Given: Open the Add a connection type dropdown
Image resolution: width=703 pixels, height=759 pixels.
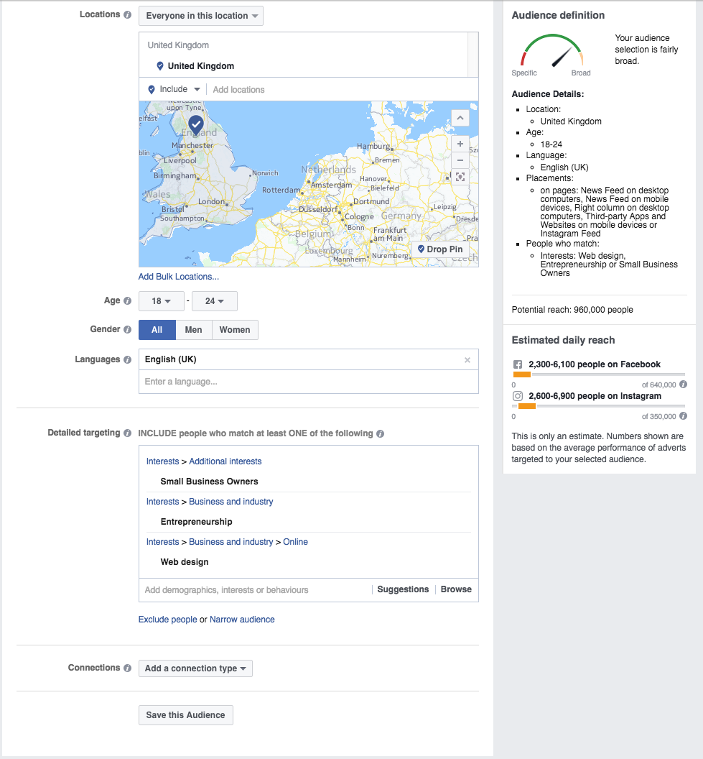Looking at the screenshot, I should [x=195, y=668].
